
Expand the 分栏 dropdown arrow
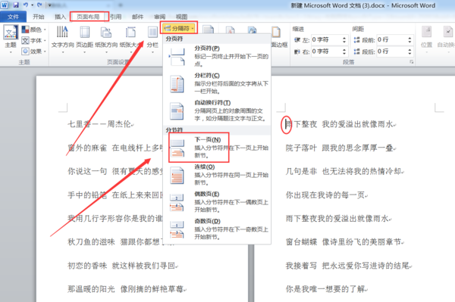coord(152,52)
